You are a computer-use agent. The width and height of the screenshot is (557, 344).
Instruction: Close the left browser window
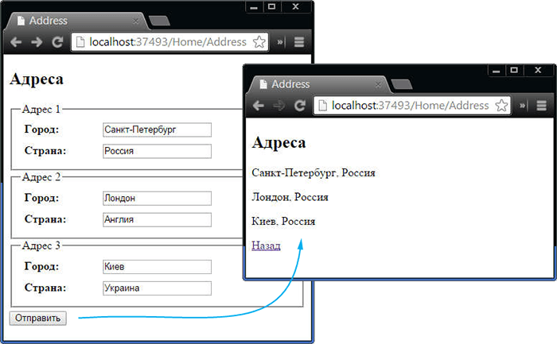point(296,6)
